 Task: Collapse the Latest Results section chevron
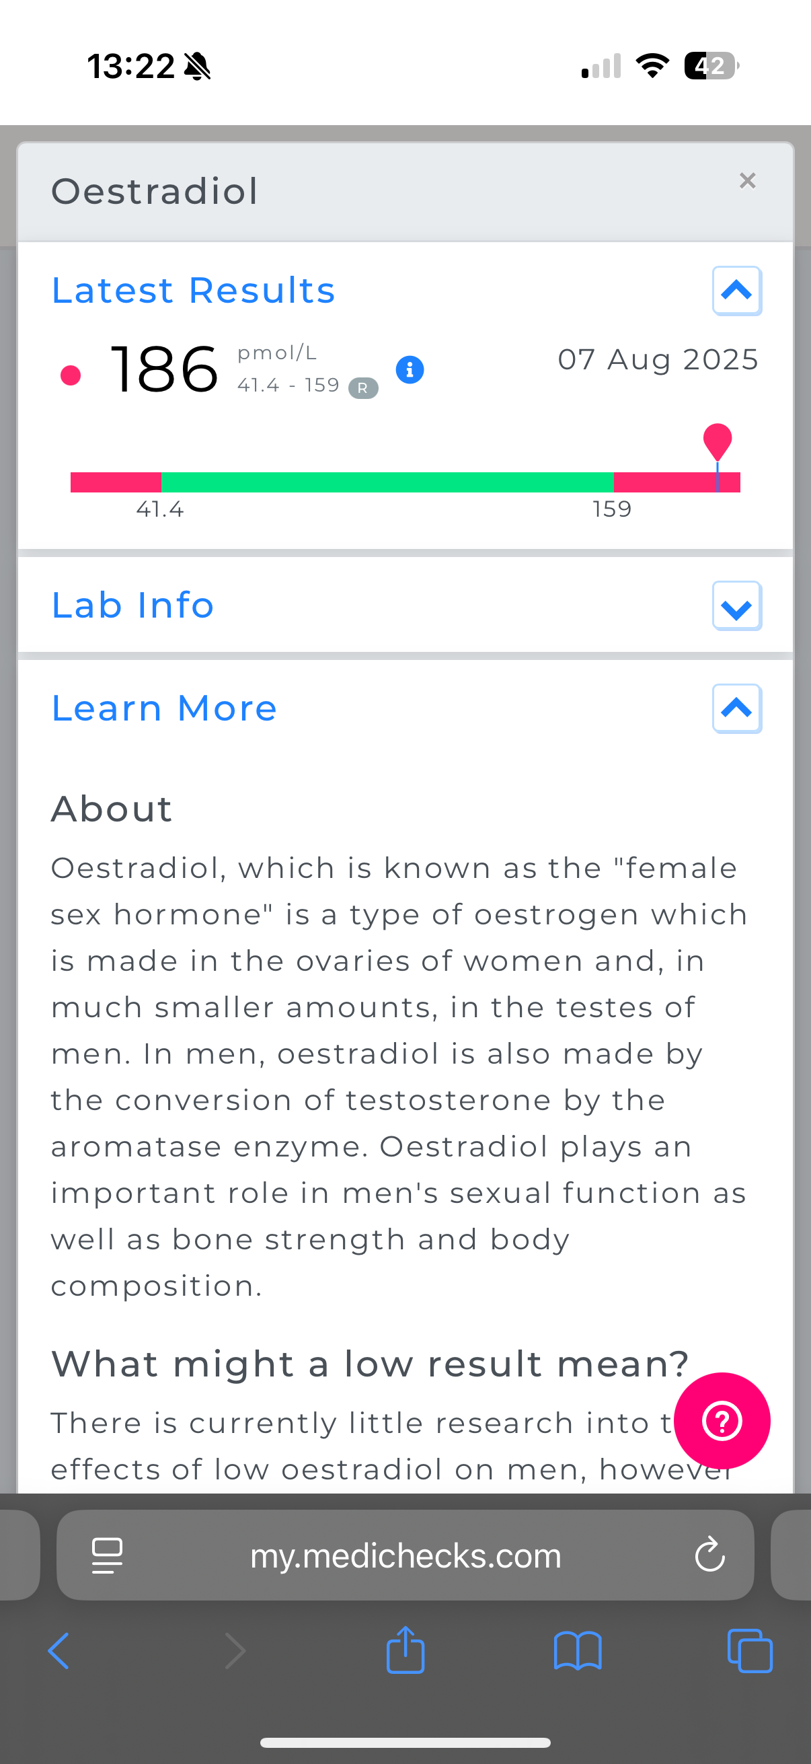(736, 291)
